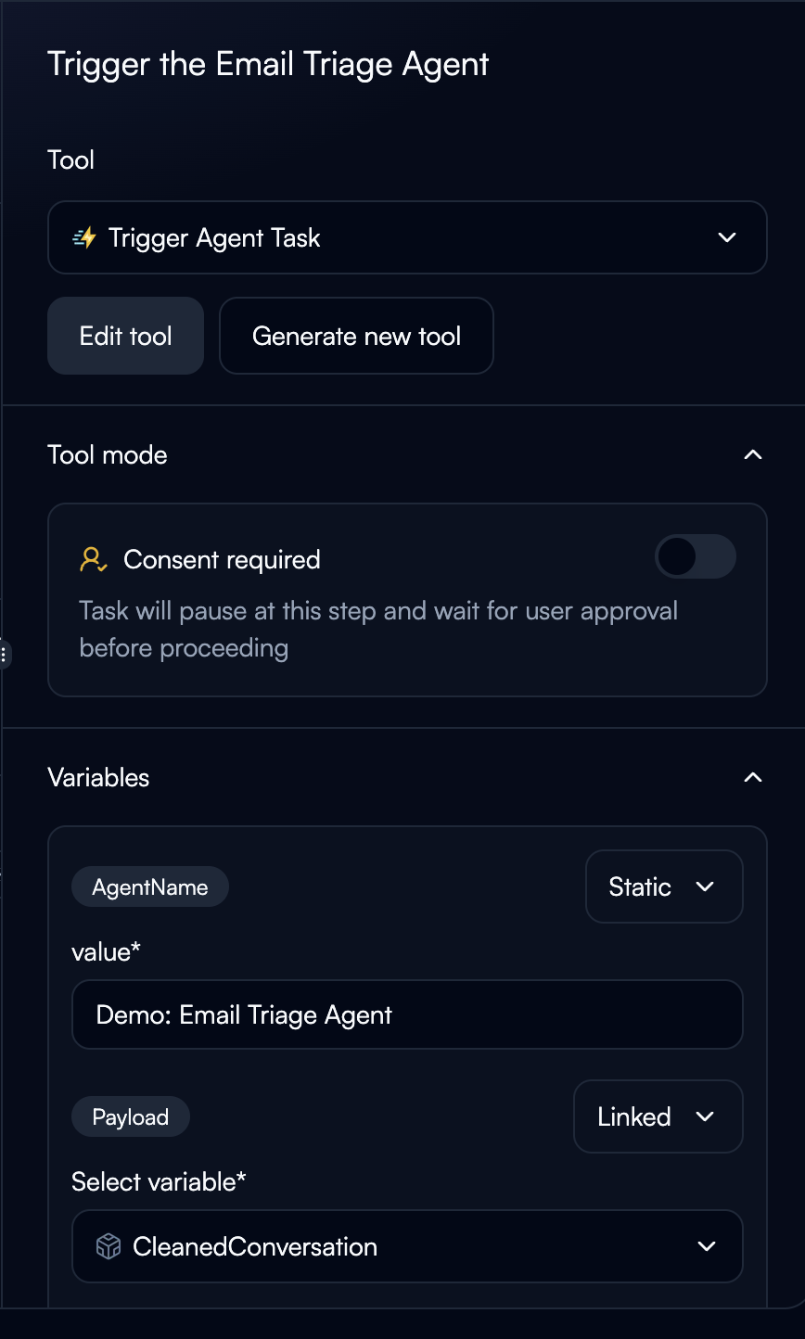Image resolution: width=805 pixels, height=1339 pixels.
Task: Click the chevron on the Static selector
Action: coord(703,886)
